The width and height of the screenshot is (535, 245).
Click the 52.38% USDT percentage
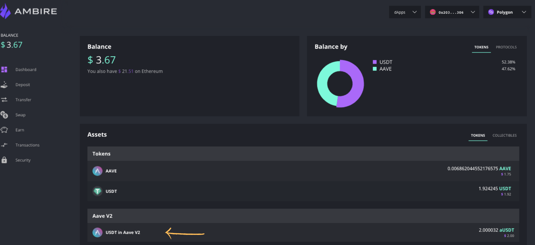click(508, 62)
